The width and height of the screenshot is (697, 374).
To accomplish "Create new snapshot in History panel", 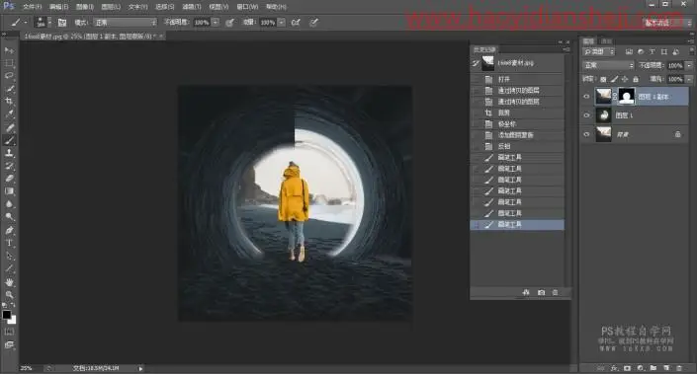I will click(x=541, y=292).
